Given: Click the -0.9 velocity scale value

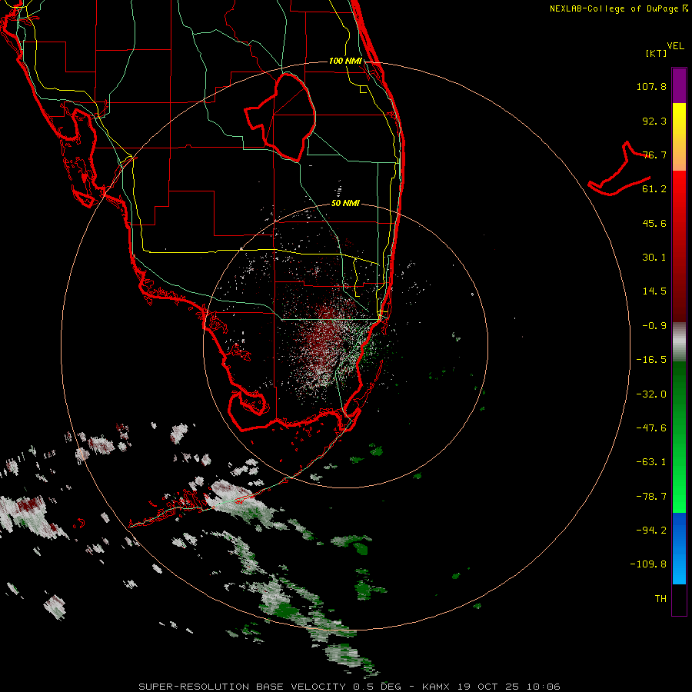Looking at the screenshot, I should tap(654, 326).
